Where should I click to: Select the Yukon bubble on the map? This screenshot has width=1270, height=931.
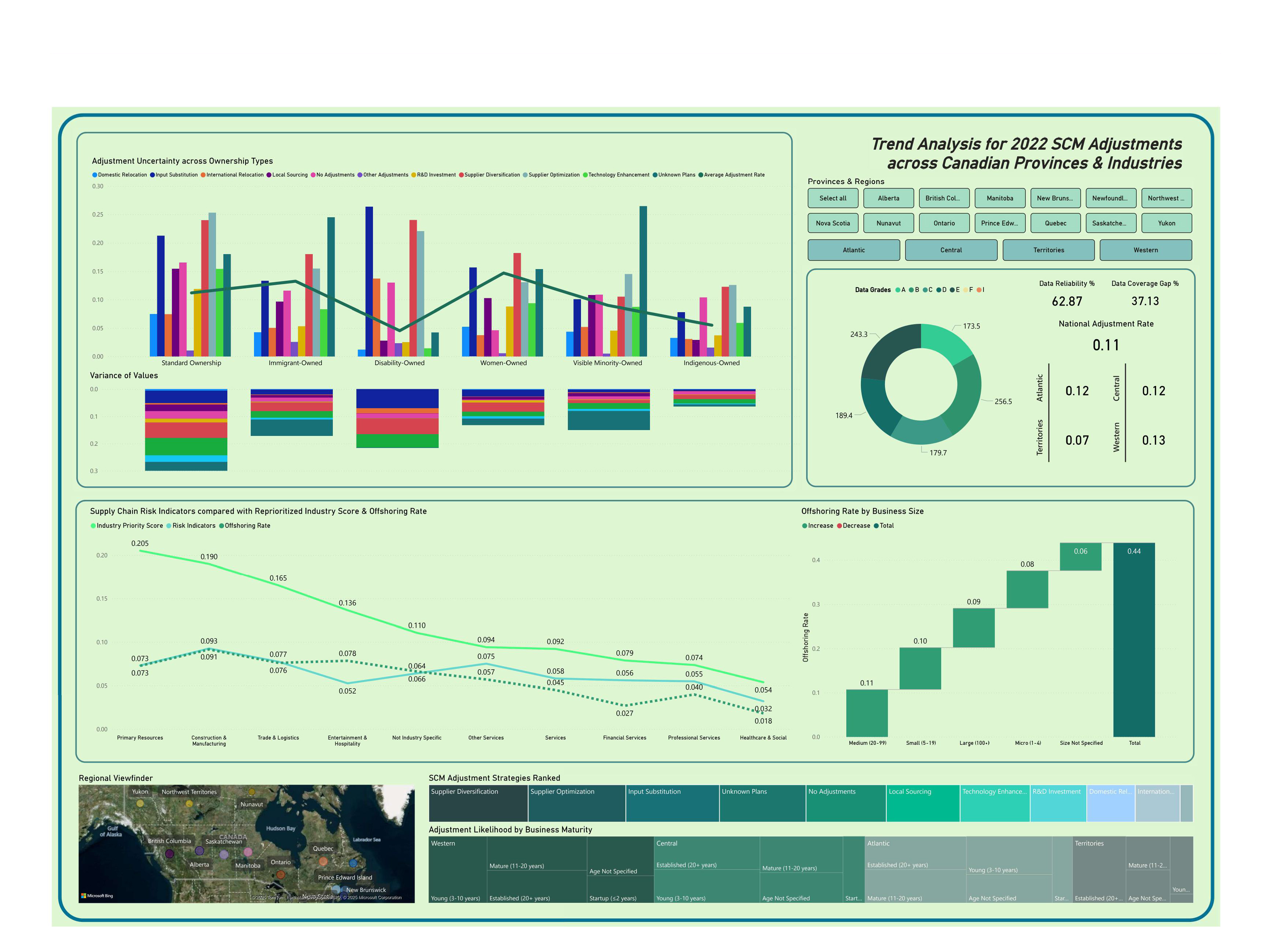click(x=140, y=803)
